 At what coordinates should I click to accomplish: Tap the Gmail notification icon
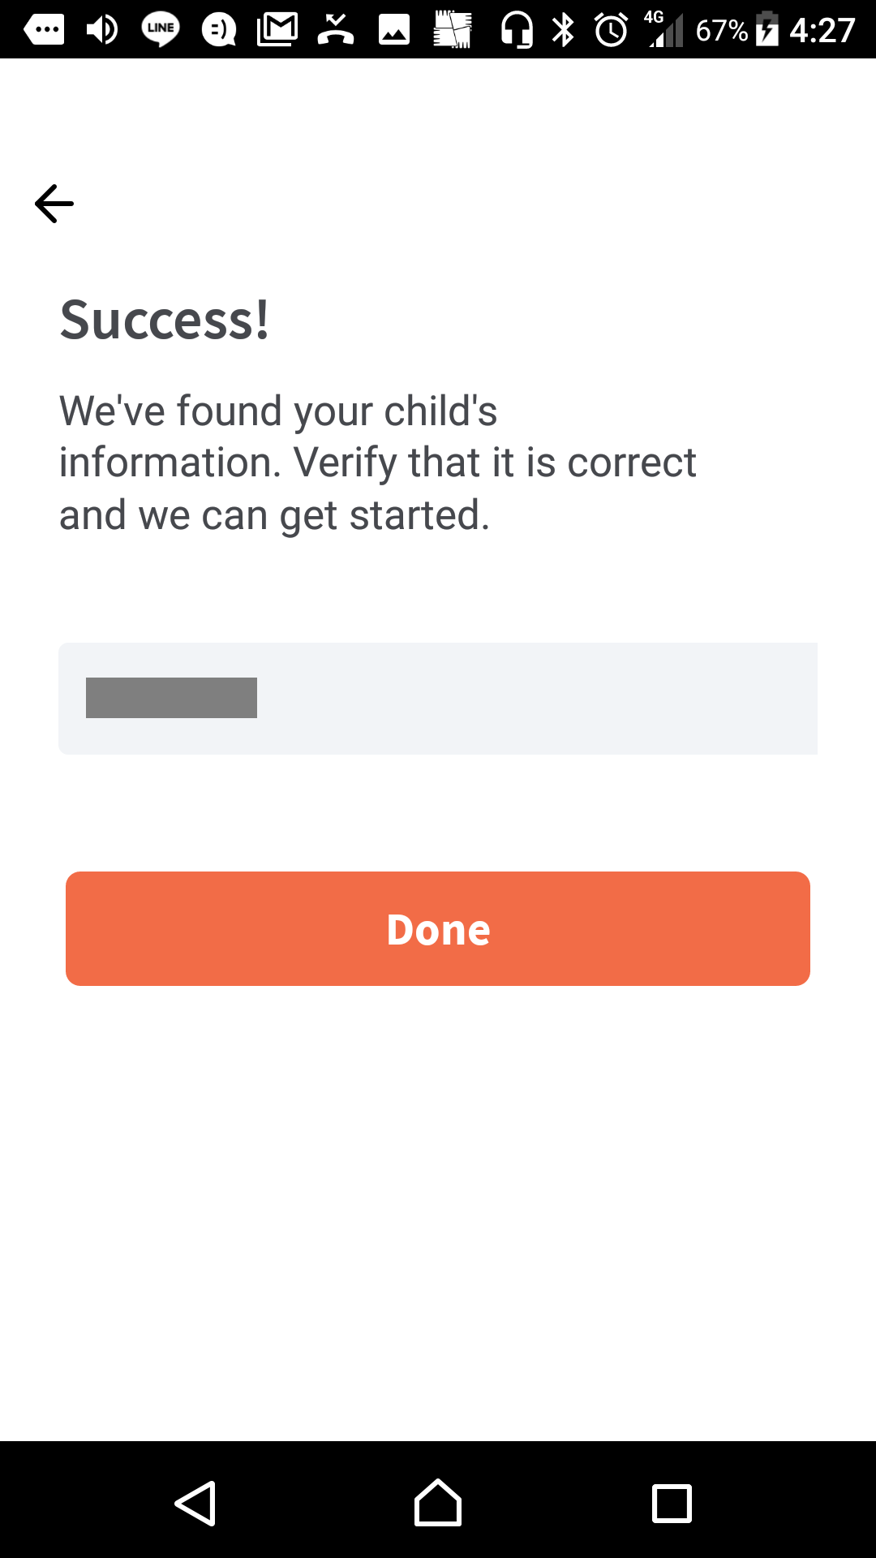pos(277,30)
